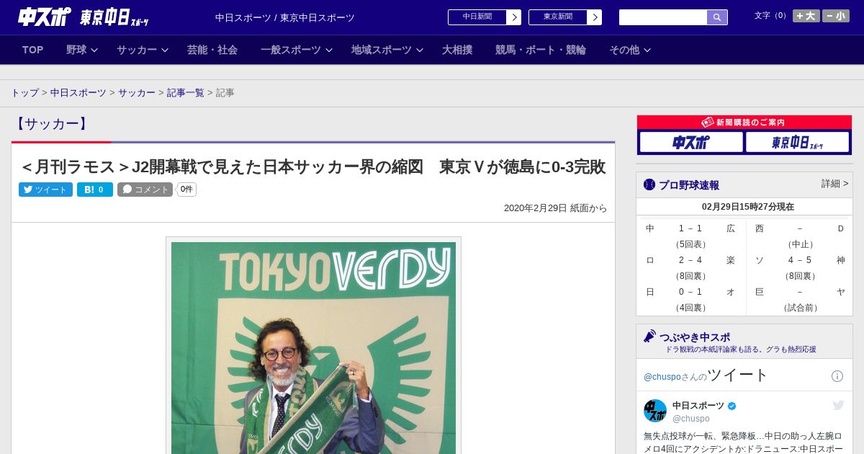Click the プロ野球速報 baseball icon
Image resolution: width=864 pixels, height=454 pixels.
pos(649,184)
